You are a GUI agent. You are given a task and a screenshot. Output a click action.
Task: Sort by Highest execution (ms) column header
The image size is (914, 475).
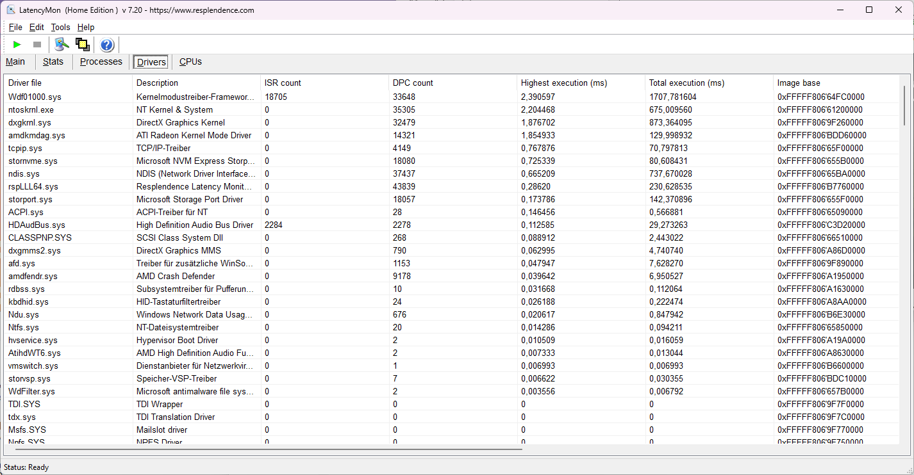click(x=581, y=83)
